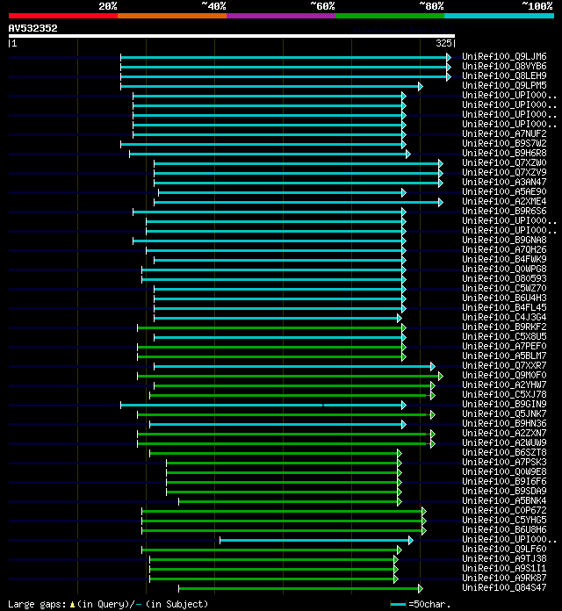Click the cyan alignment bar for UniRef100_Q7XXR7

pos(294,367)
